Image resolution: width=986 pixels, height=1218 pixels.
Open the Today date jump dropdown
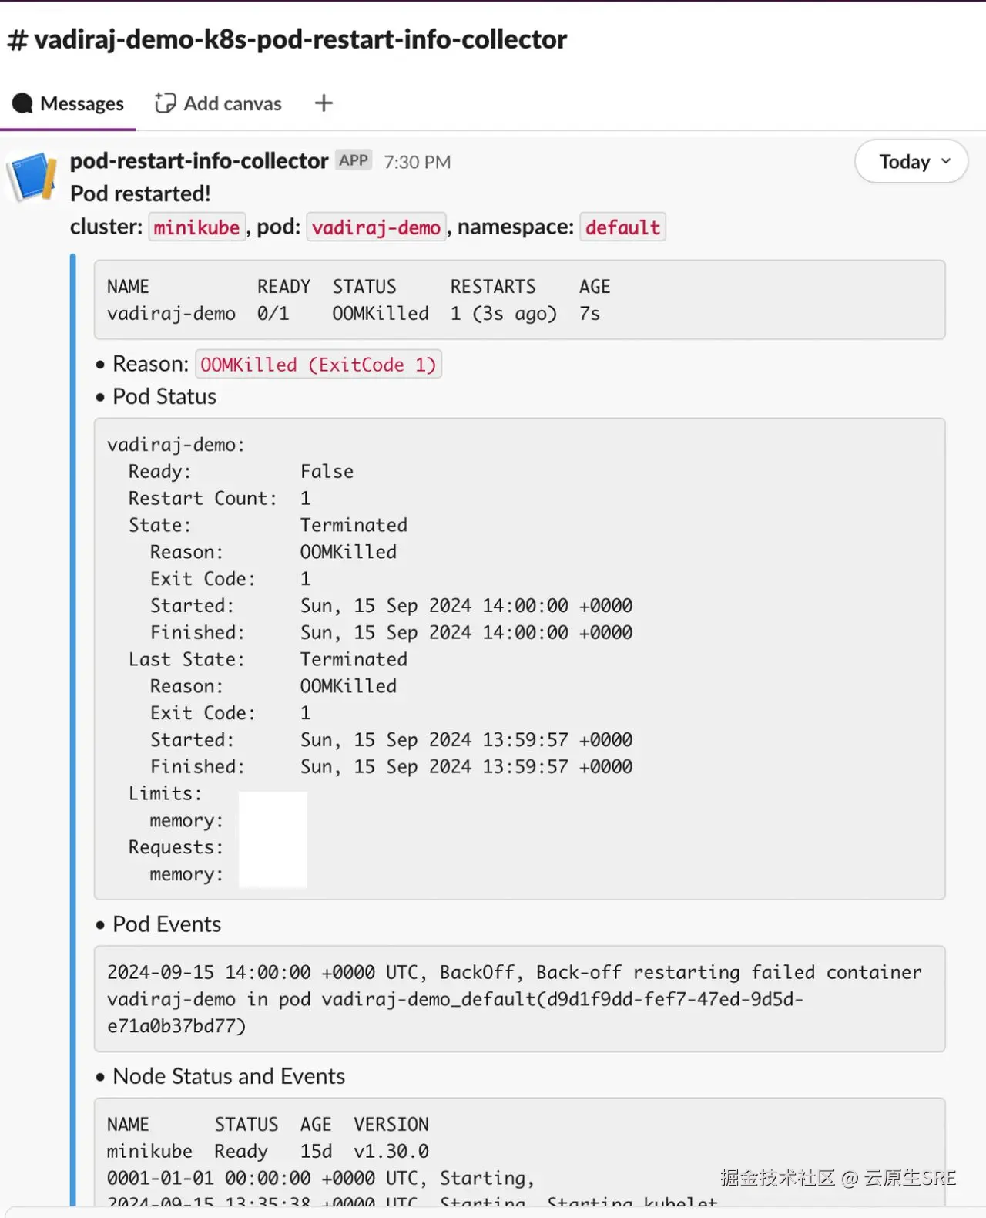(x=911, y=162)
